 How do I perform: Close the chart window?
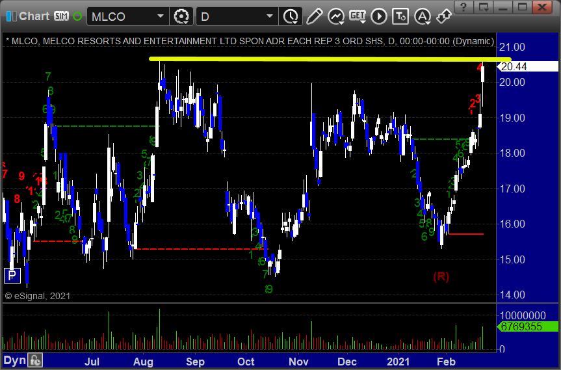[542, 7]
